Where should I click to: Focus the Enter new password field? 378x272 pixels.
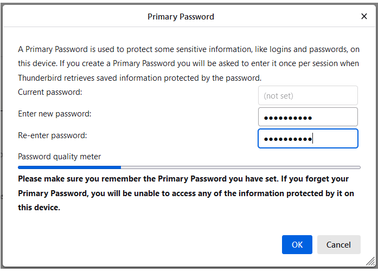pyautogui.click(x=307, y=117)
